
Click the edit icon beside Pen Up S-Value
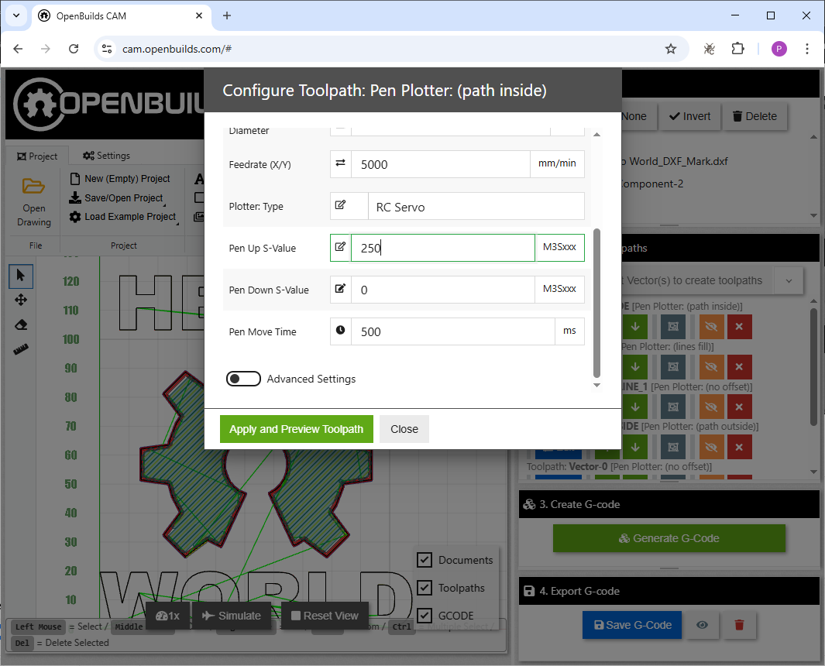click(x=340, y=247)
